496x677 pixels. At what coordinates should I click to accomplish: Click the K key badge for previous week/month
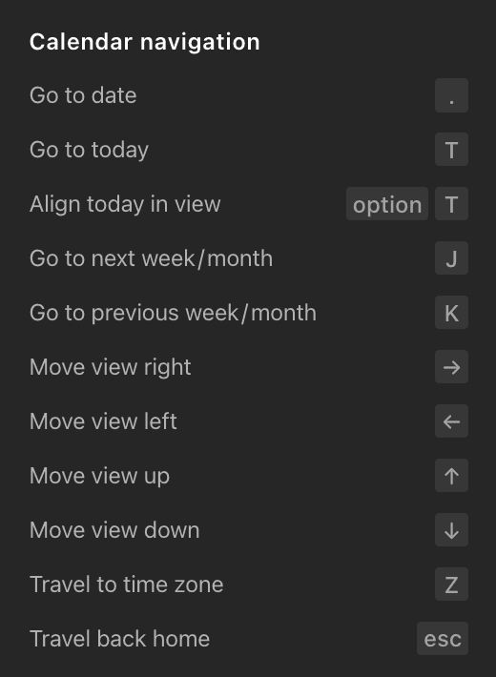451,313
